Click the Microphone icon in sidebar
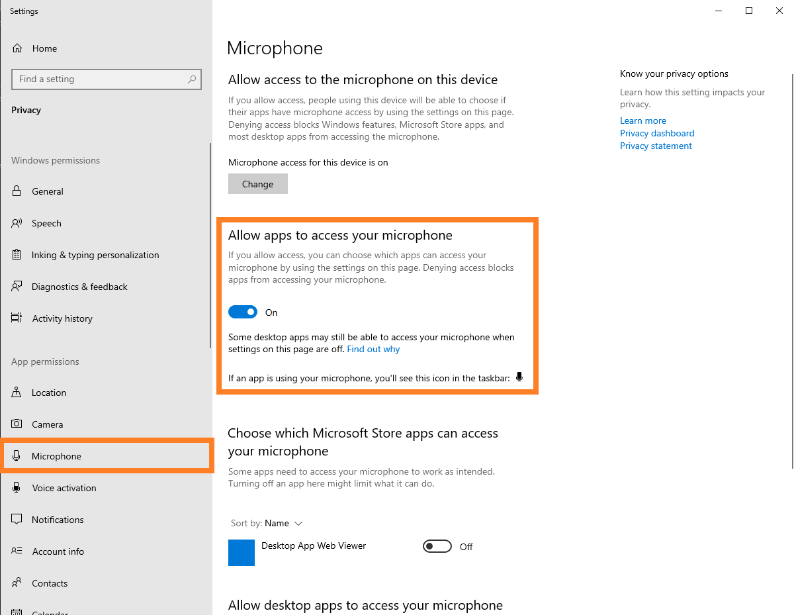Screen dimensions: 794x615 point(17,456)
